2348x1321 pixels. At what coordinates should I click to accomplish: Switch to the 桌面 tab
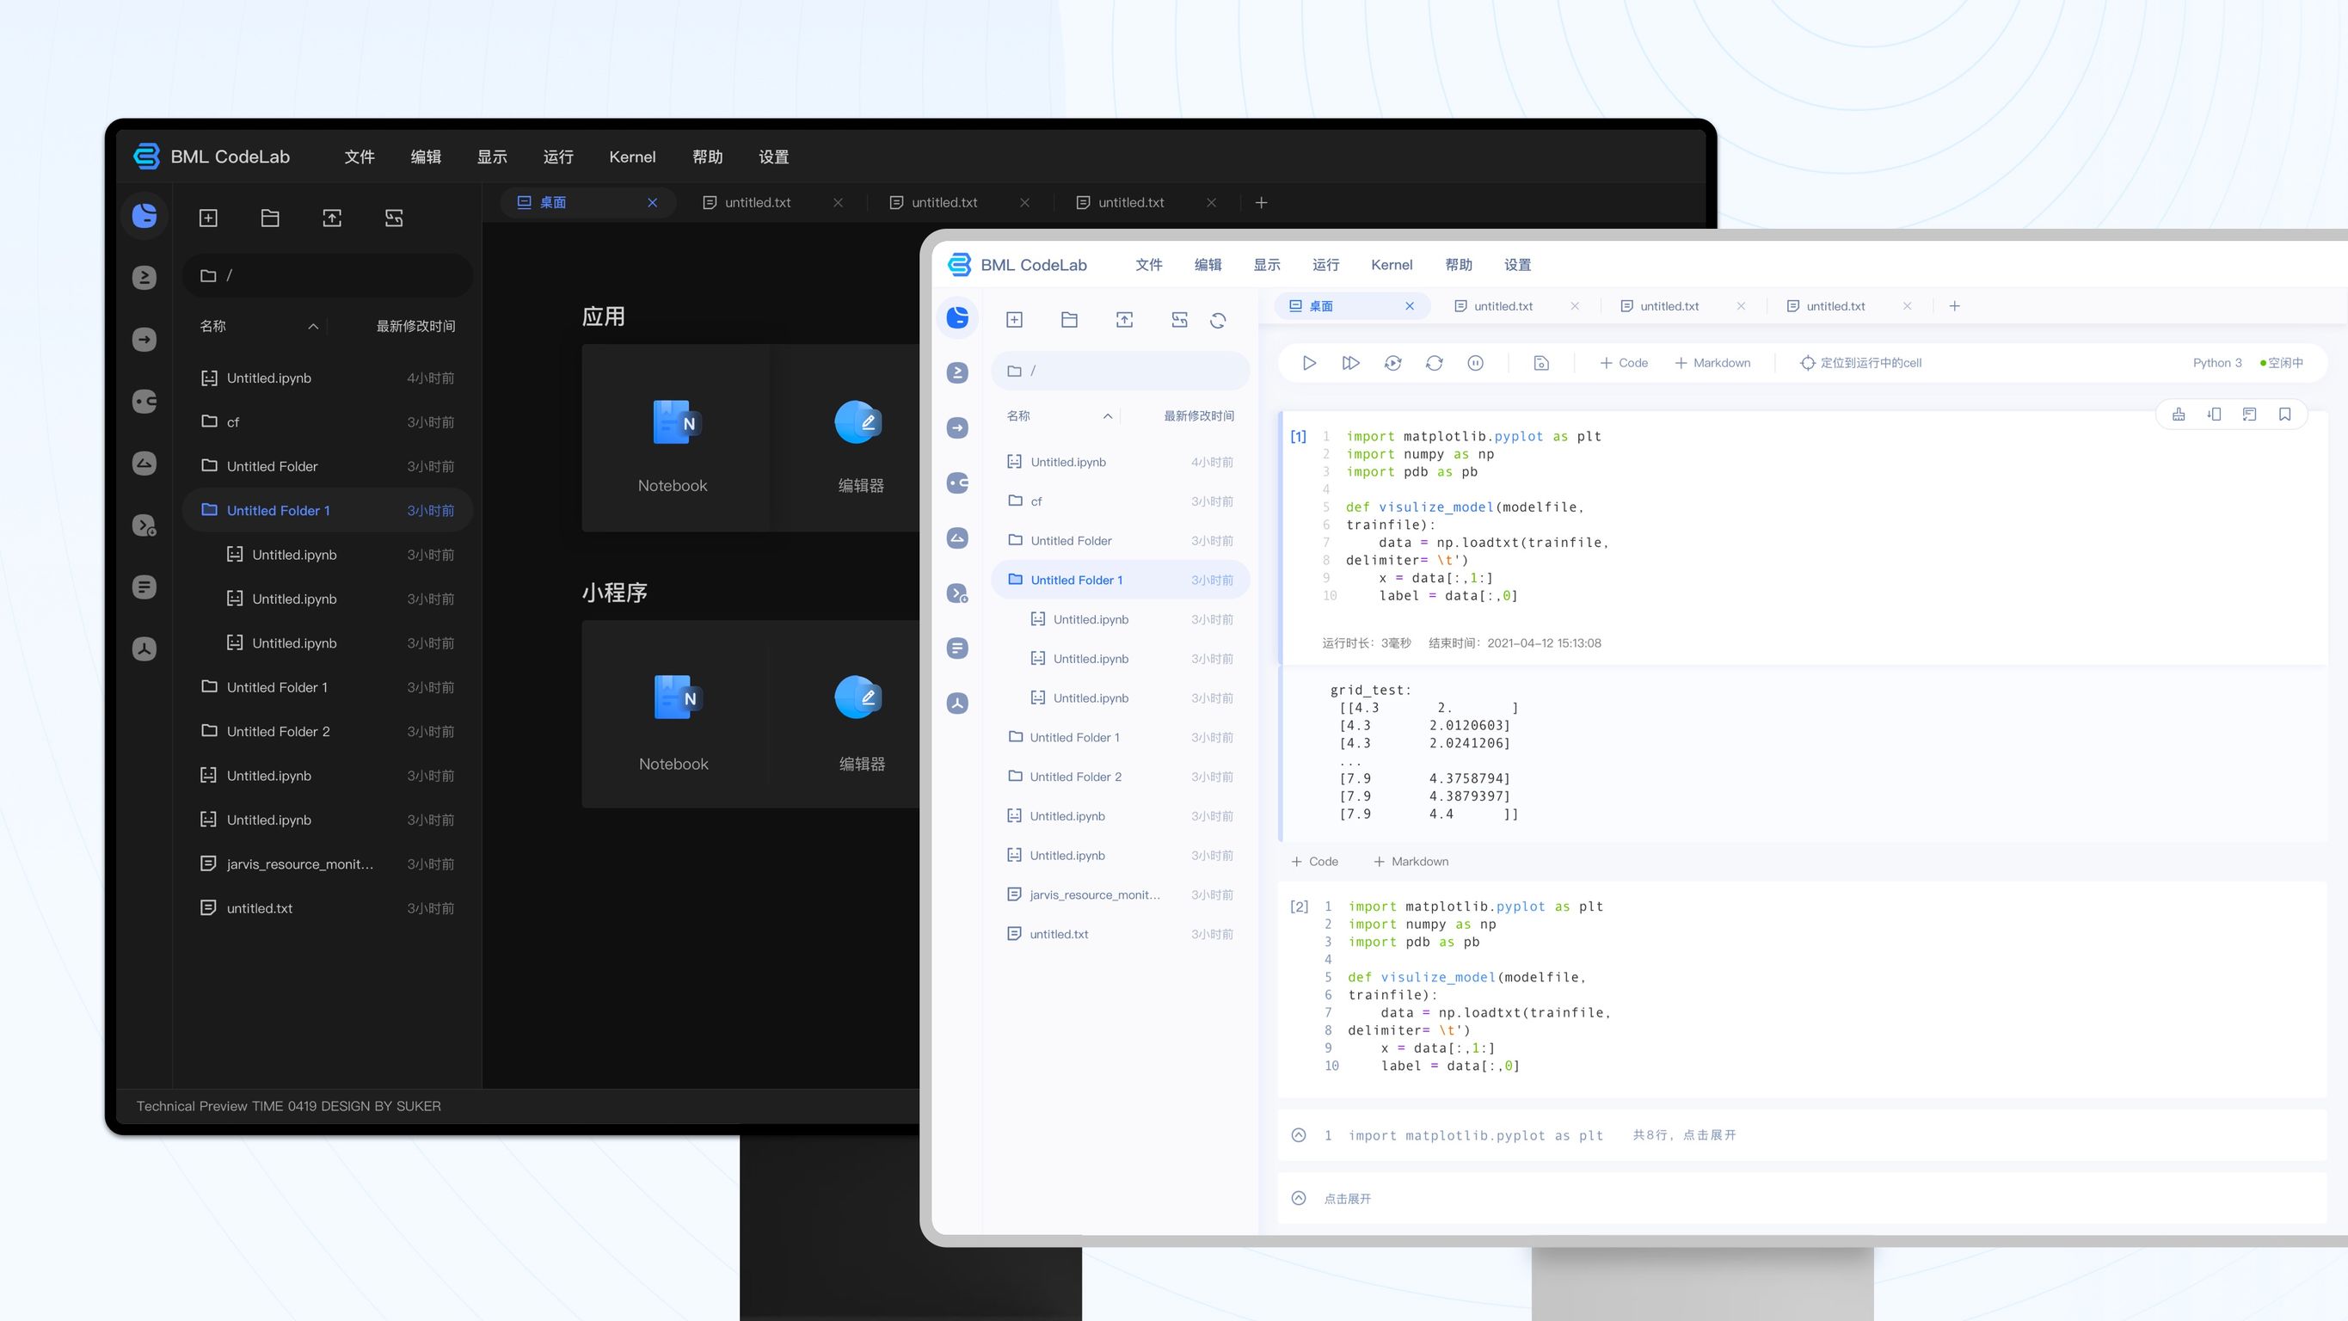tap(1322, 305)
